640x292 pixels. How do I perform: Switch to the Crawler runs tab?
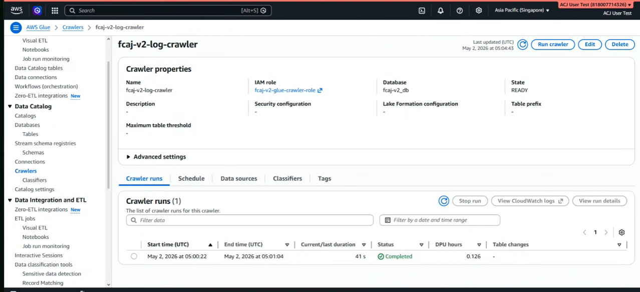144,178
